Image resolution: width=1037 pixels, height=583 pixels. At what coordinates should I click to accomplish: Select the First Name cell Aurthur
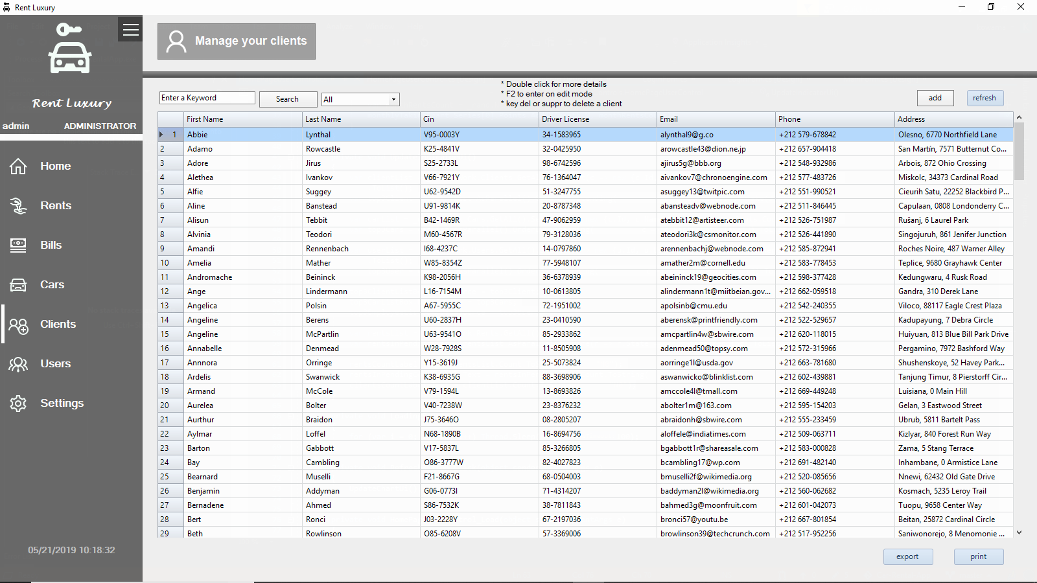pyautogui.click(x=242, y=420)
